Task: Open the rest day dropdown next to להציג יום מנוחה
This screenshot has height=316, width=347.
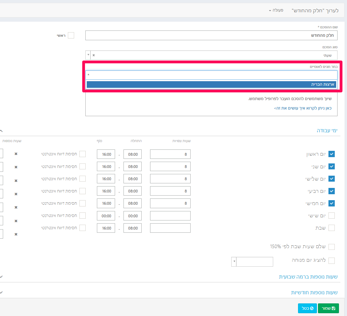Action: click(x=234, y=262)
